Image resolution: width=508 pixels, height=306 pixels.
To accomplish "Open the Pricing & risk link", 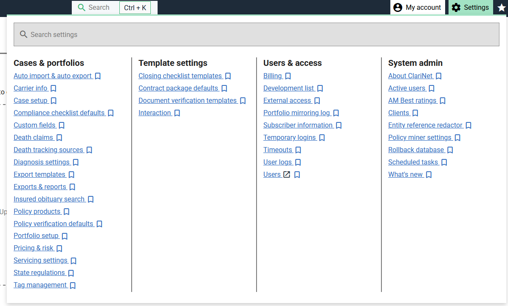I will point(34,248).
